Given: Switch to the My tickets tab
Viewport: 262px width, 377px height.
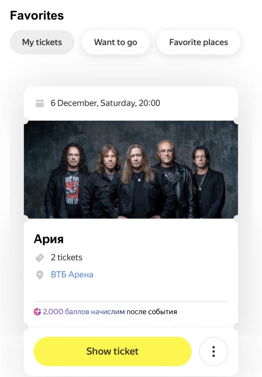Looking at the screenshot, I should (42, 42).
